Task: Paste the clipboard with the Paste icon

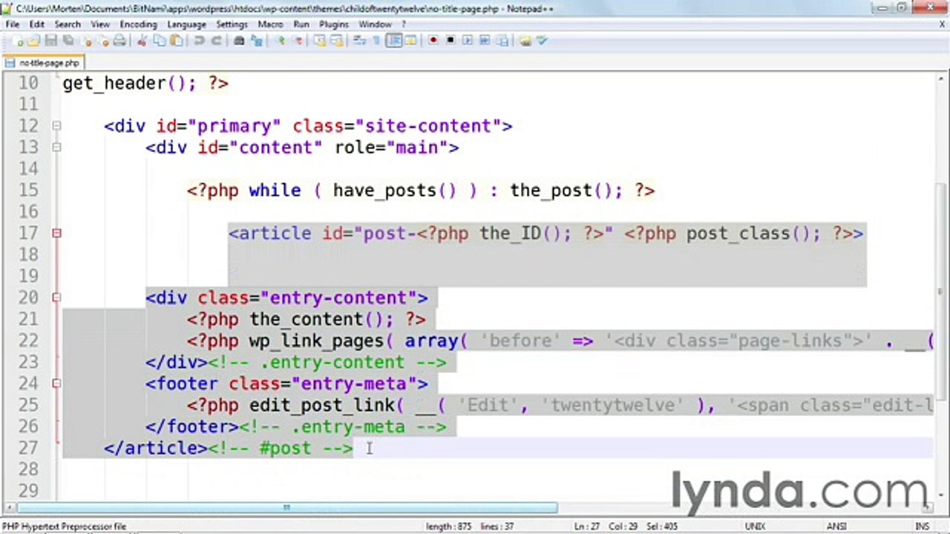Action: point(176,41)
